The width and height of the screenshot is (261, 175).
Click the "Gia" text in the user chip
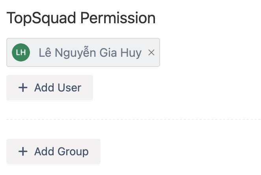[109, 53]
